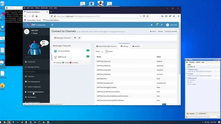Open Marketplace in the sidebar
The width and height of the screenshot is (221, 124).
[32, 97]
